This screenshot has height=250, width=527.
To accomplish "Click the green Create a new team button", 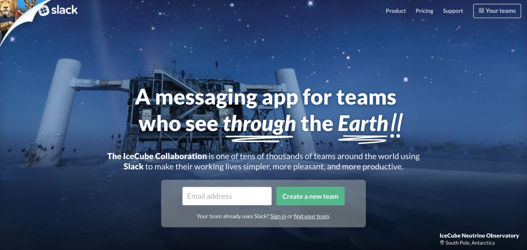I will click(x=310, y=196).
